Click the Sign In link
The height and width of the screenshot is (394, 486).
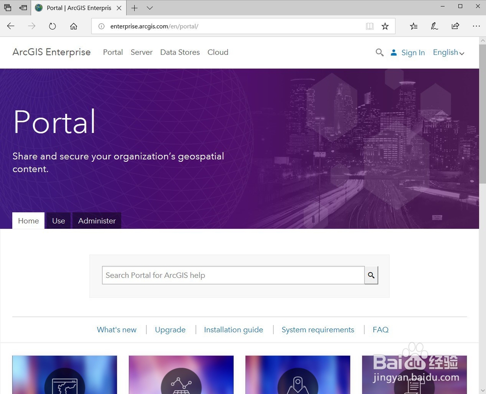[x=413, y=52]
